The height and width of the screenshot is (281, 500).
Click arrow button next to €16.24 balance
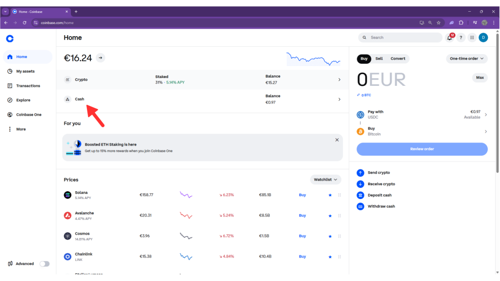click(x=101, y=58)
